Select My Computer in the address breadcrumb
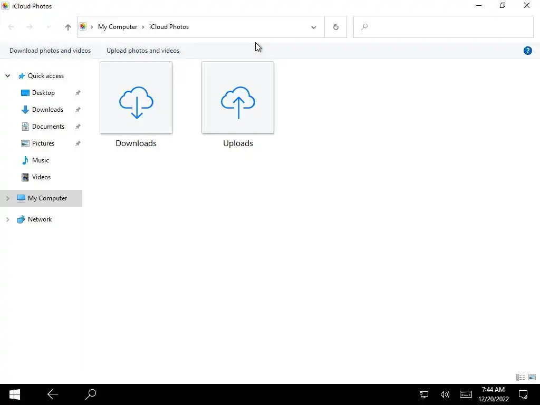 pos(118,27)
